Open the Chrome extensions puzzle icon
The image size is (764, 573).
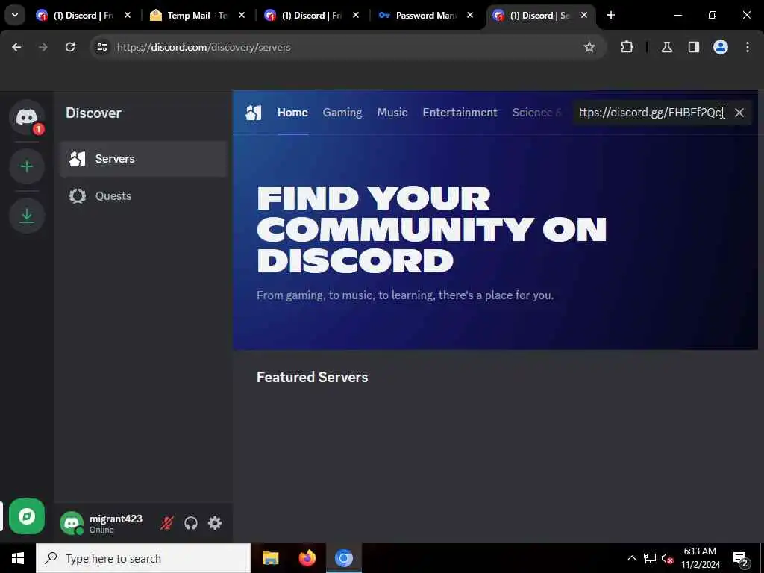tap(627, 47)
